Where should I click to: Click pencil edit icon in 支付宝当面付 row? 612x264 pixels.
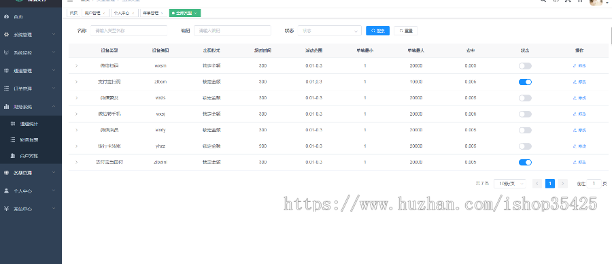575,162
